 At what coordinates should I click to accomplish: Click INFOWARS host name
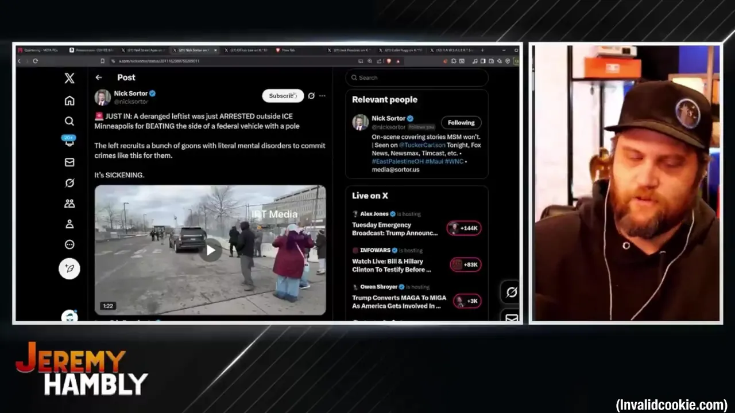pyautogui.click(x=375, y=250)
